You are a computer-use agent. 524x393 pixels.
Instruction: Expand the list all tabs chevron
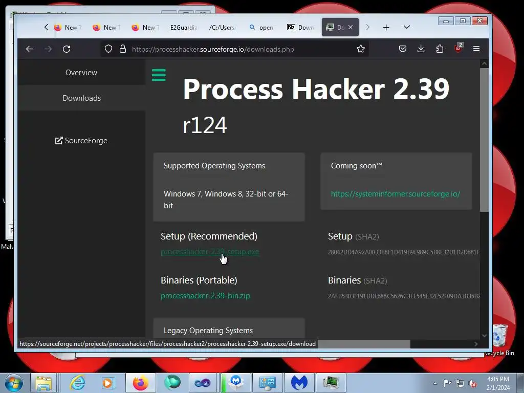[407, 28]
